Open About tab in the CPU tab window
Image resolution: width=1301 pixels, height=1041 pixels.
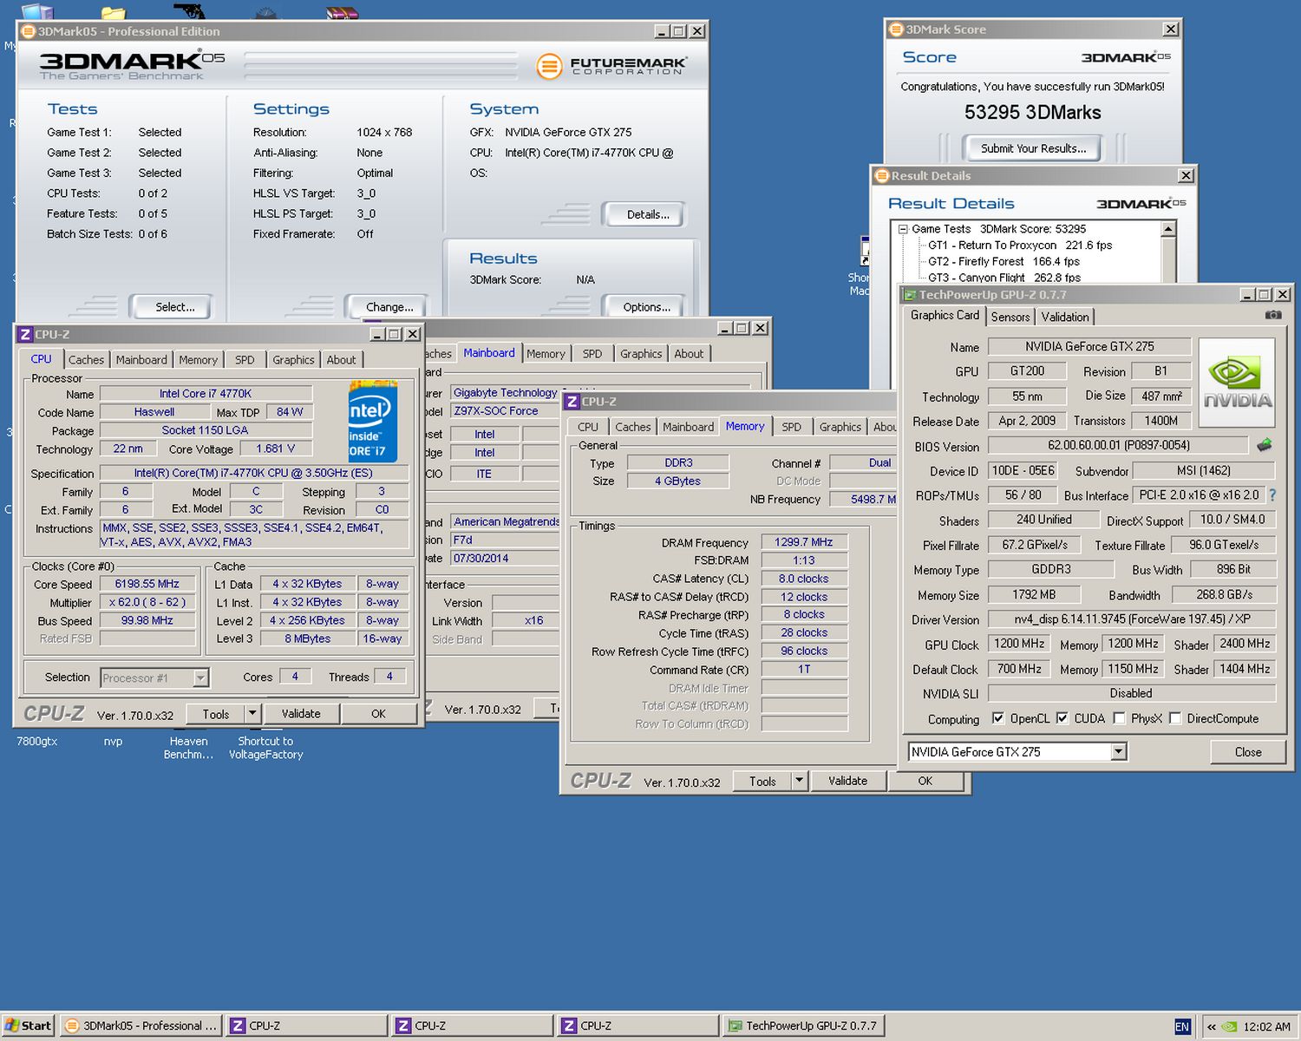pos(341,360)
